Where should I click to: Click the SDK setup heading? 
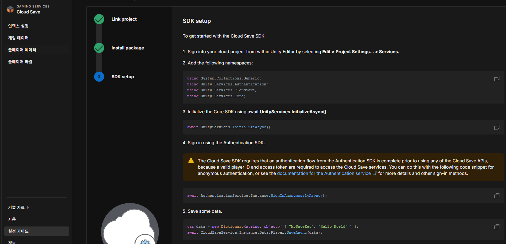[197, 21]
